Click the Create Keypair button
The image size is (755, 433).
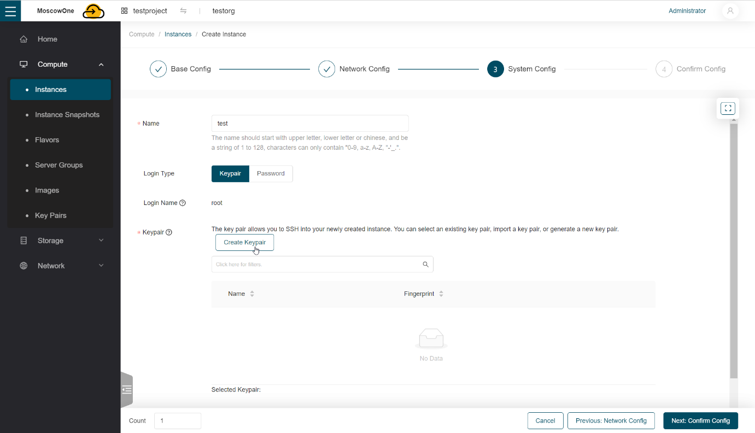(244, 242)
